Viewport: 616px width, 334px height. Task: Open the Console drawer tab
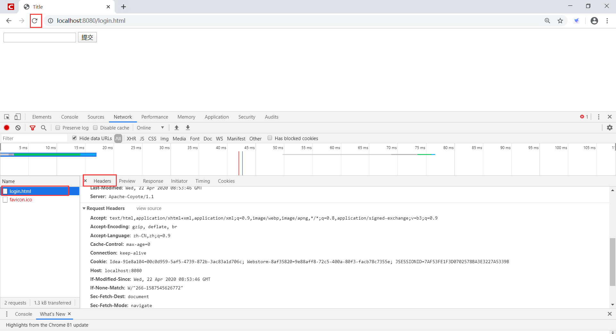23,314
